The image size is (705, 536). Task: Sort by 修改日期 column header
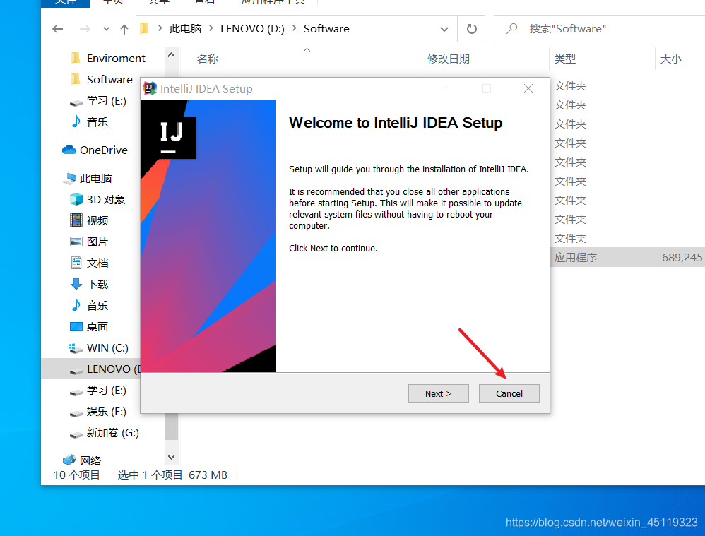(x=449, y=59)
